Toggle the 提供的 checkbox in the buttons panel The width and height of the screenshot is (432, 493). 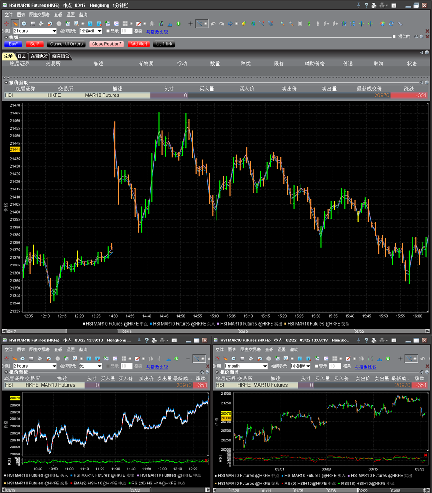(394, 37)
